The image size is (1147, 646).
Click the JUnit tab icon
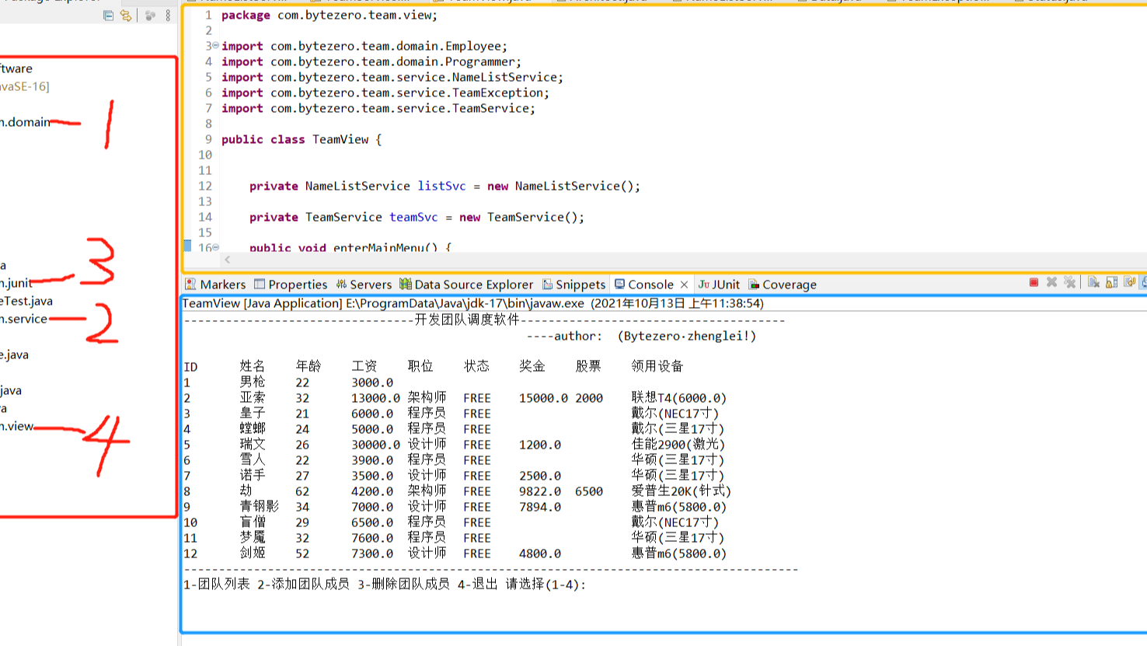(x=703, y=284)
